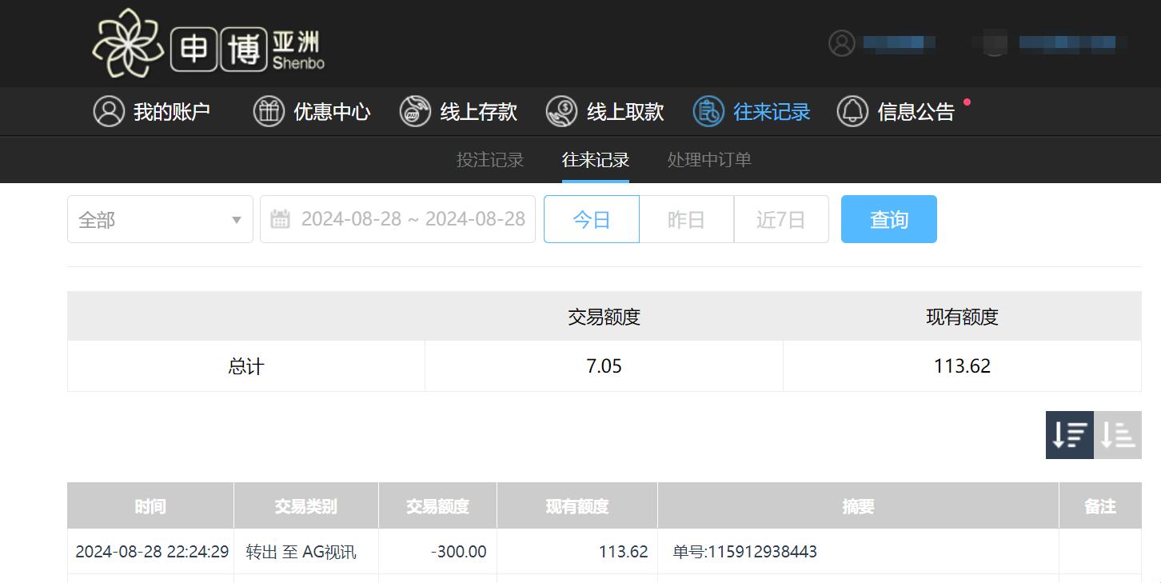The image size is (1161, 583).
Task: Switch to the 处理中订单 tab
Action: click(x=708, y=160)
